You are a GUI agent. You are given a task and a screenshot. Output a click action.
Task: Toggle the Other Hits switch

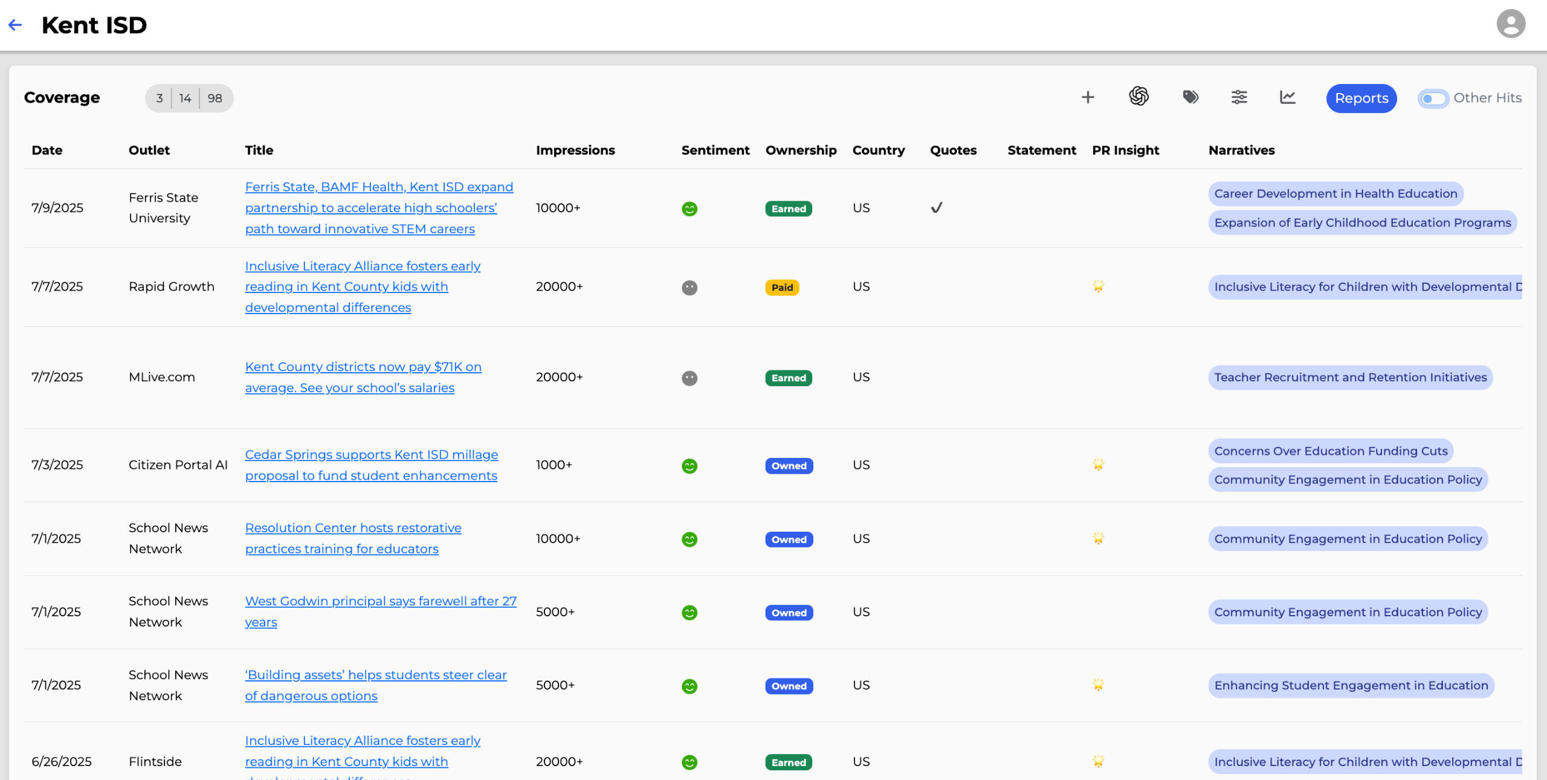tap(1433, 98)
